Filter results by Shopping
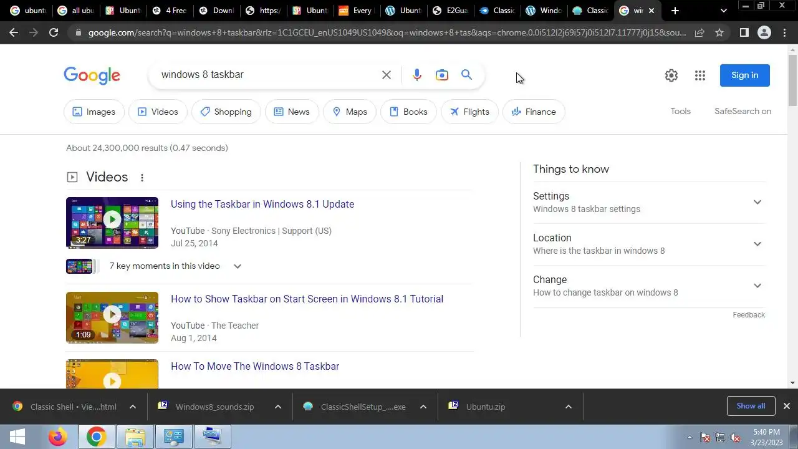 pos(226,112)
